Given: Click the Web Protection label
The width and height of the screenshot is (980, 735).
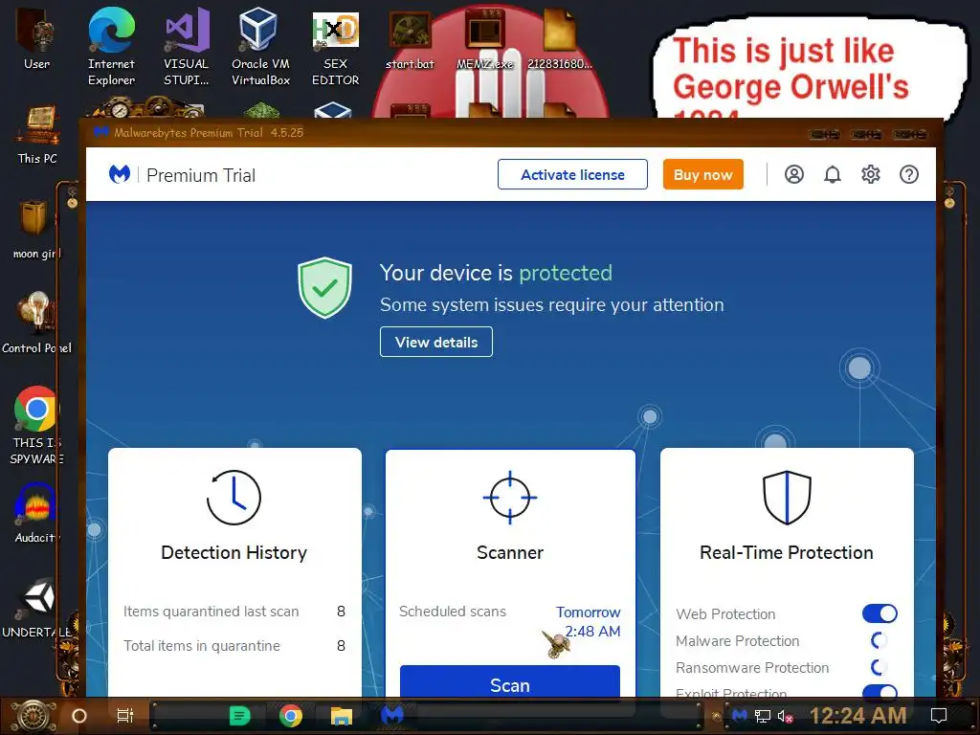Looking at the screenshot, I should click(725, 614).
